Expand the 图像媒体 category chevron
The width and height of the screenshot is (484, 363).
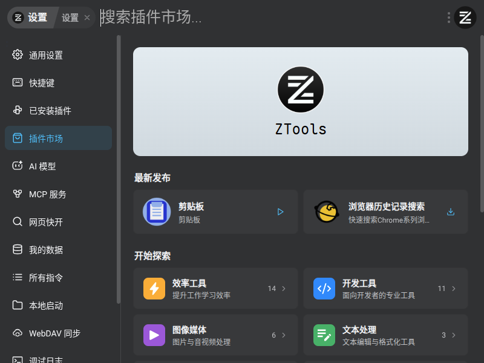coord(284,335)
